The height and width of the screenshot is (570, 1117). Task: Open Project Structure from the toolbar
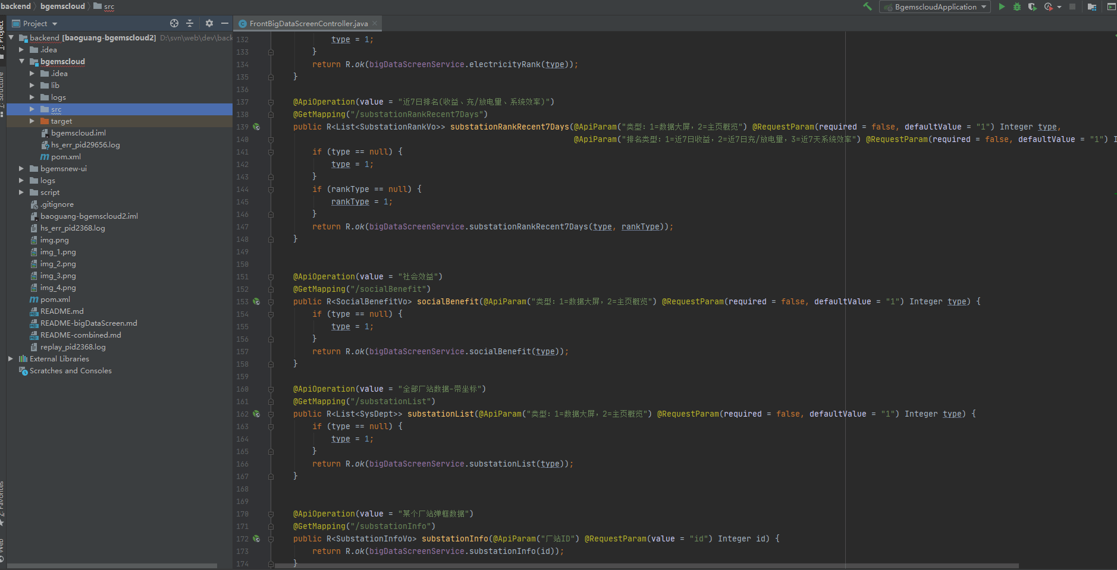(x=1092, y=7)
